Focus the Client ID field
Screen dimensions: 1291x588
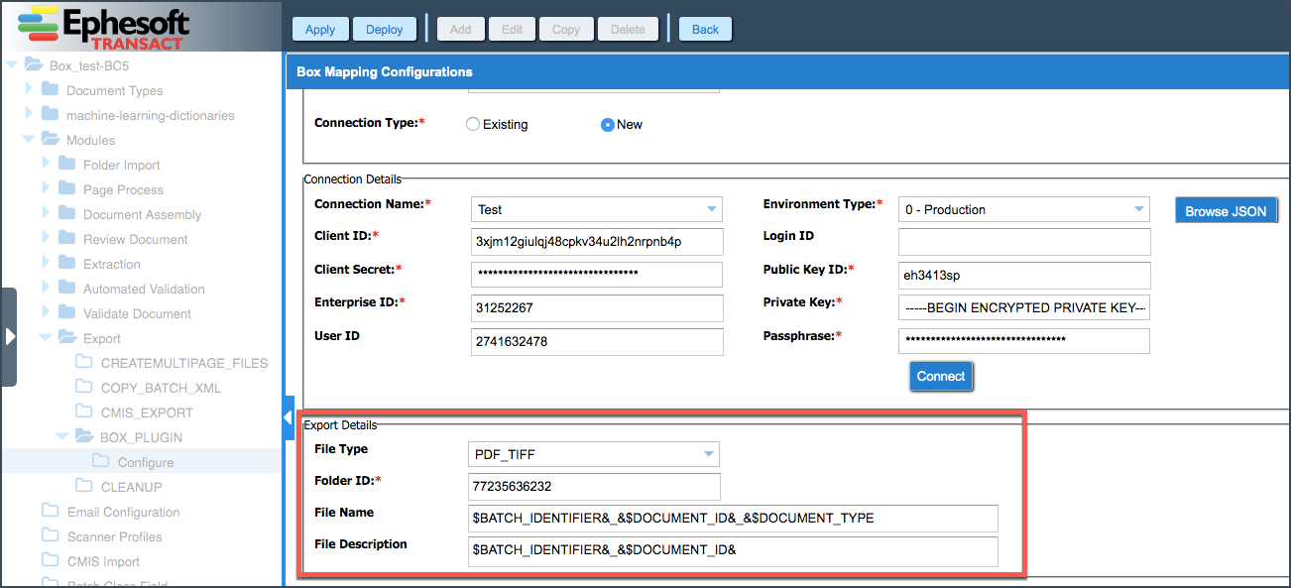click(597, 242)
